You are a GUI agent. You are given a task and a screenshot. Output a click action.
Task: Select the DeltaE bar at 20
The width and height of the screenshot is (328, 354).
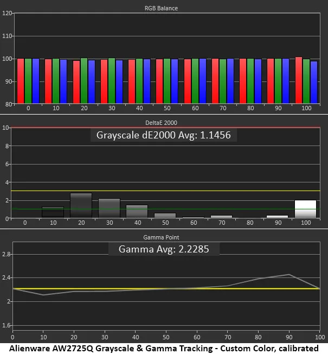point(81,206)
